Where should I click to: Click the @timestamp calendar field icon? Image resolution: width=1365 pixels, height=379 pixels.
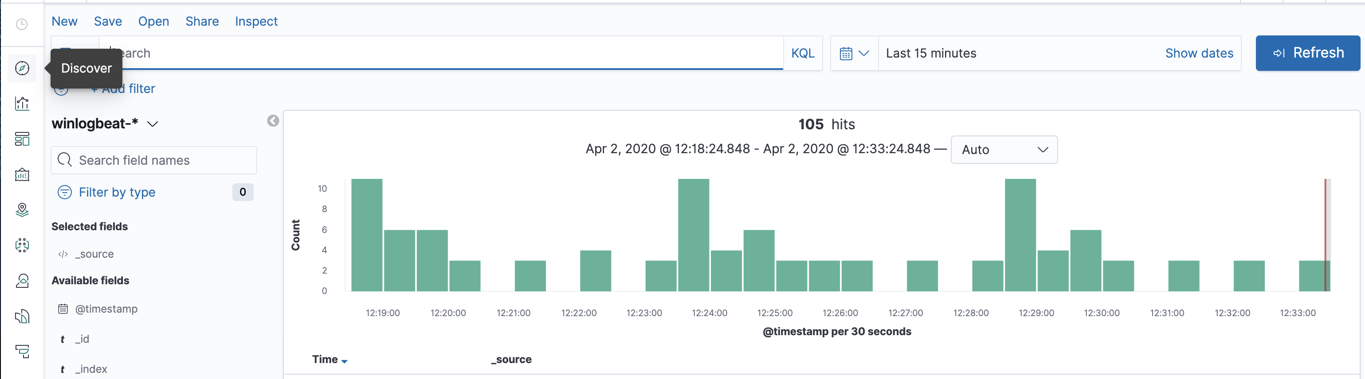(x=63, y=309)
